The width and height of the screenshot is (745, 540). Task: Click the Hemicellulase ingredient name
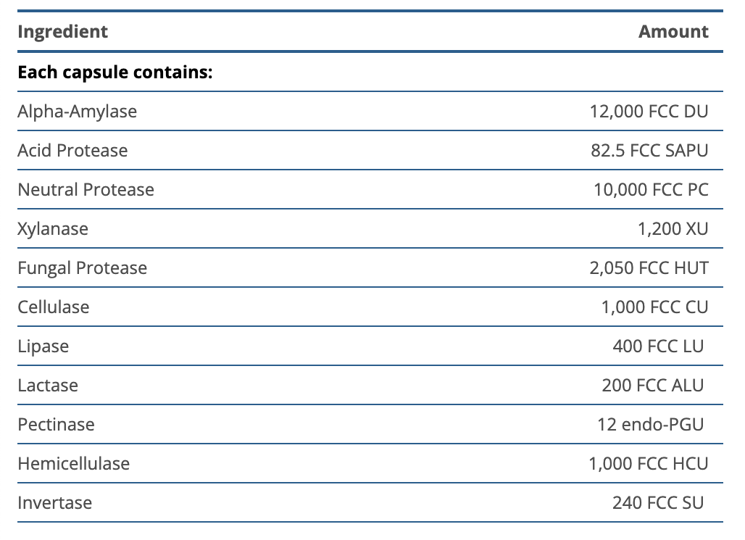pos(73,464)
